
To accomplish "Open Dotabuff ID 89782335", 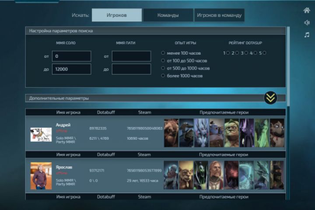I will point(98,128).
